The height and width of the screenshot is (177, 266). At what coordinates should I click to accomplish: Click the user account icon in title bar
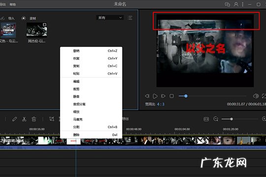tap(236, 4)
